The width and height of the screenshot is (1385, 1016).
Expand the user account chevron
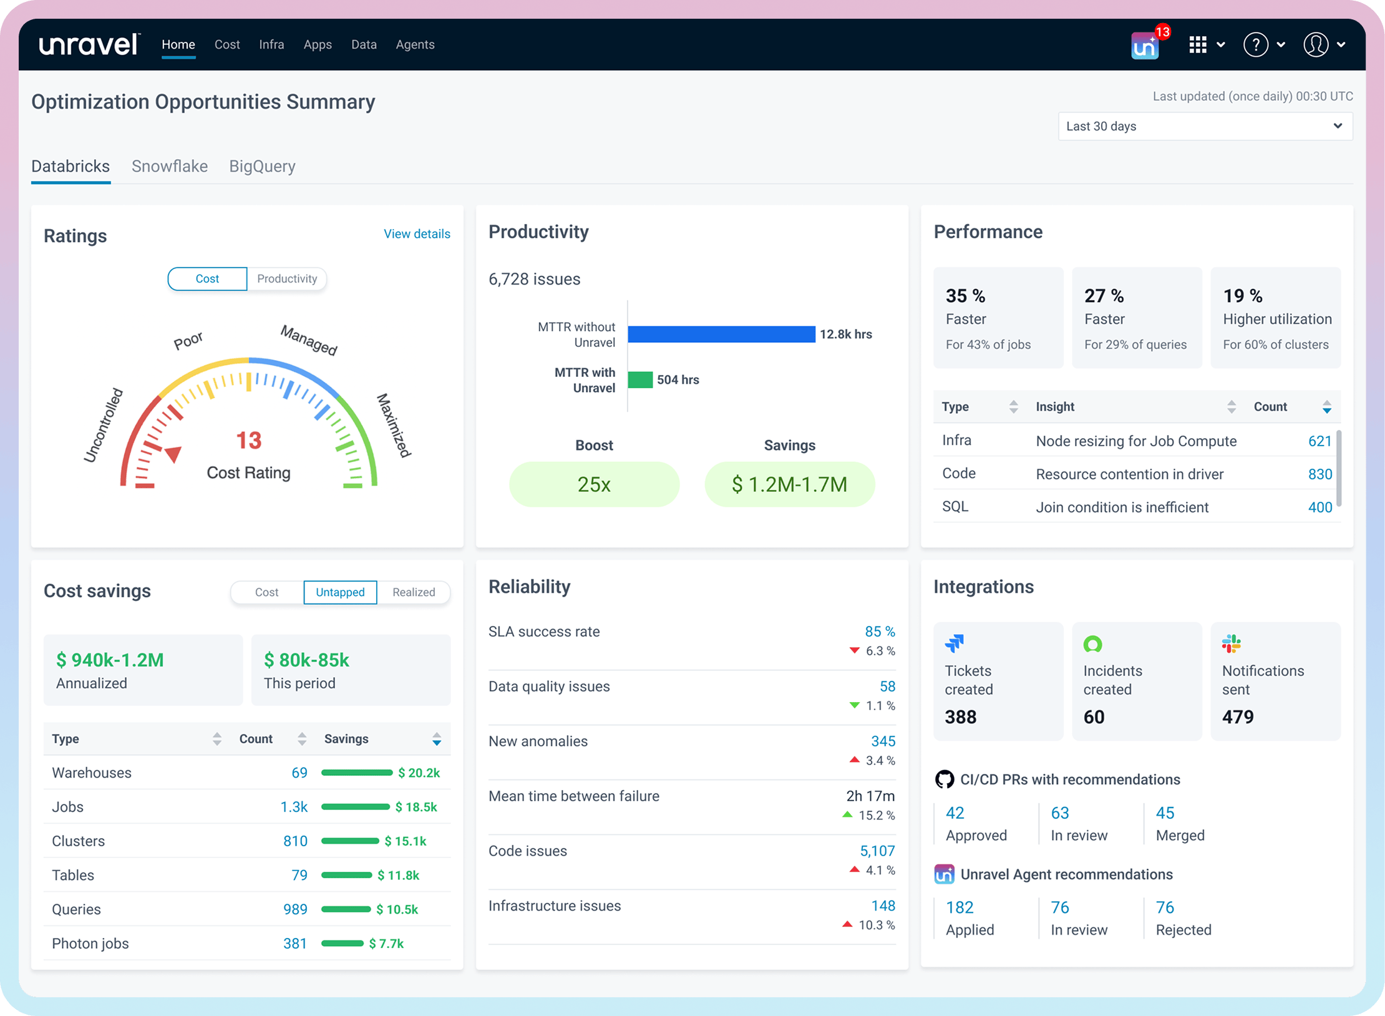pos(1341,45)
